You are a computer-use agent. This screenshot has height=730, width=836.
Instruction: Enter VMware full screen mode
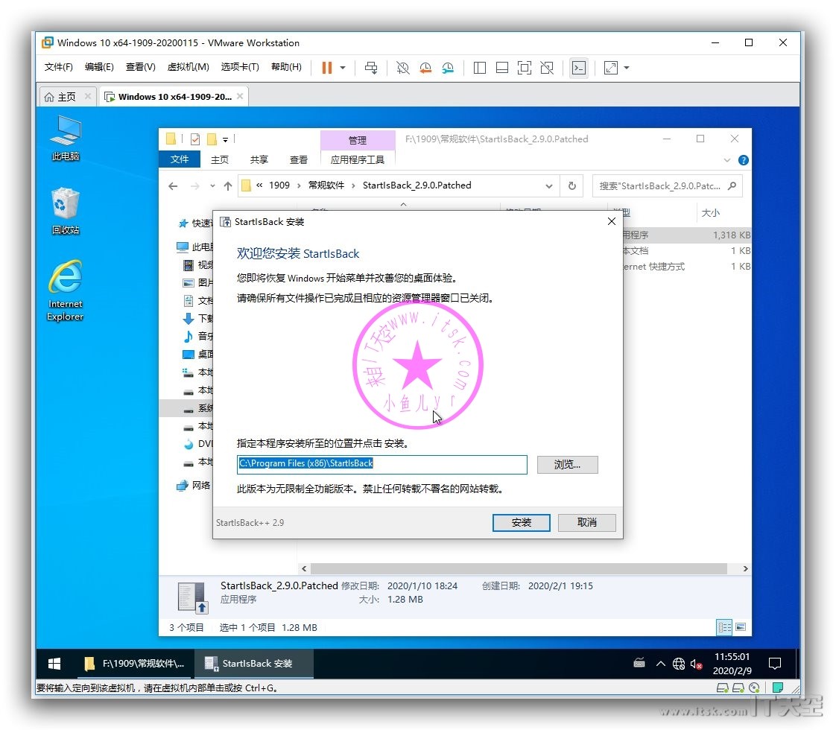coord(524,68)
